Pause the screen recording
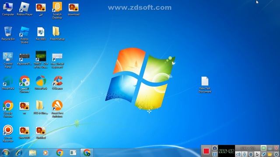The width and height of the screenshot is (280, 157). [x=215, y=154]
